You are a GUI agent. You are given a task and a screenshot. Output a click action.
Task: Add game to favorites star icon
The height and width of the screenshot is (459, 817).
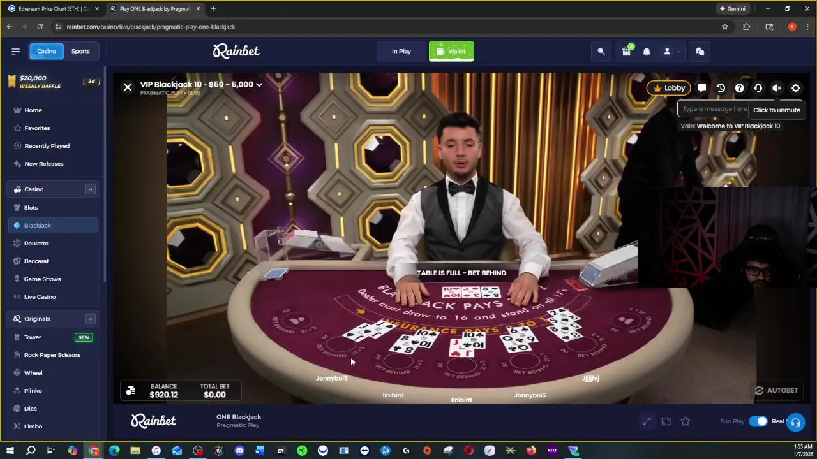tap(685, 421)
